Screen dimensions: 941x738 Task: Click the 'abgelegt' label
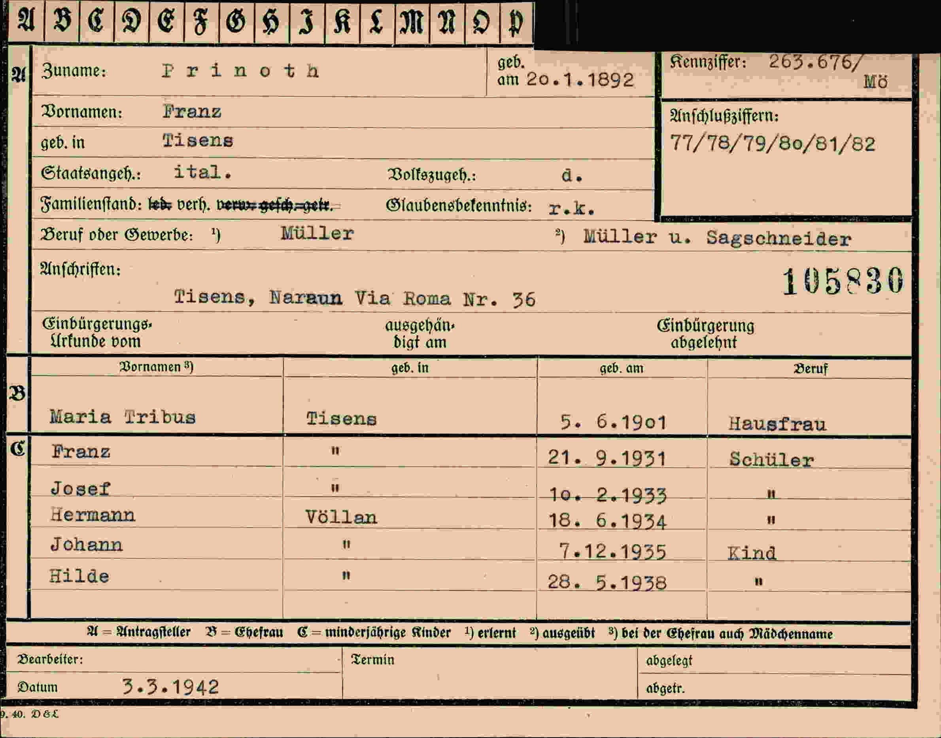pos(669,660)
